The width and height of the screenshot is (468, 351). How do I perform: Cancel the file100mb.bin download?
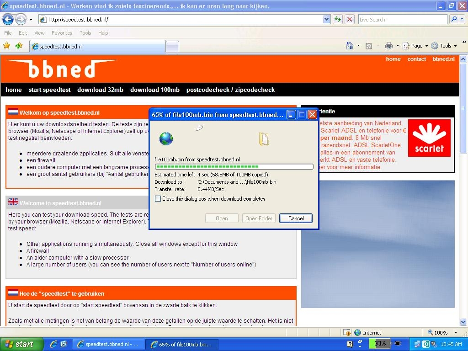pyautogui.click(x=296, y=218)
